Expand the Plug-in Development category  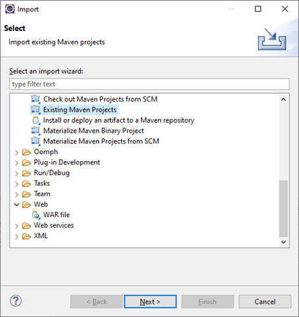click(17, 162)
